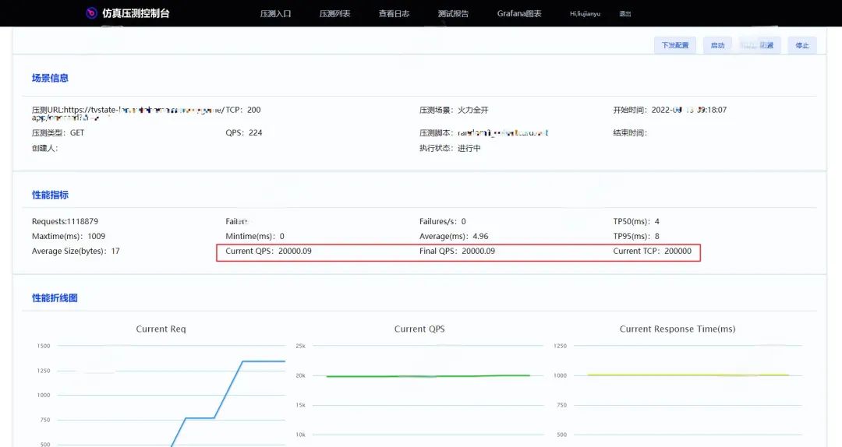Click the TCP: 200 value

[x=242, y=110]
